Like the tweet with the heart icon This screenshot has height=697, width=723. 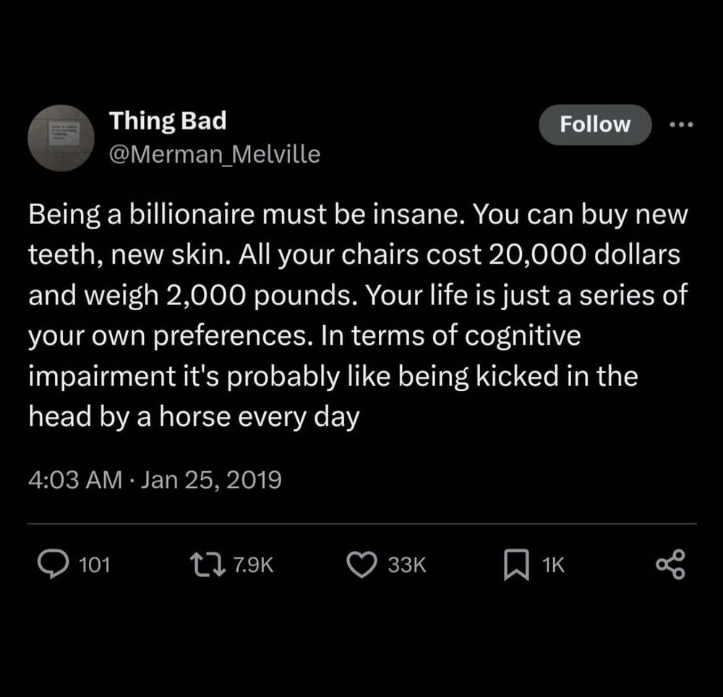[x=365, y=564]
